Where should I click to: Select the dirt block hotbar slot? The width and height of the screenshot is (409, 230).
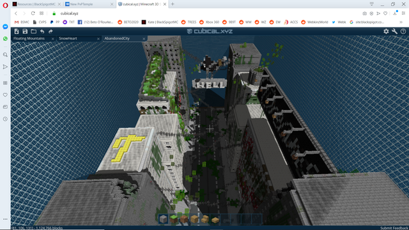[x=184, y=219]
